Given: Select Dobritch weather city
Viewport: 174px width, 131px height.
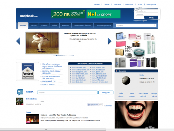Looking at the screenshot, I should pyautogui.click(x=143, y=96).
